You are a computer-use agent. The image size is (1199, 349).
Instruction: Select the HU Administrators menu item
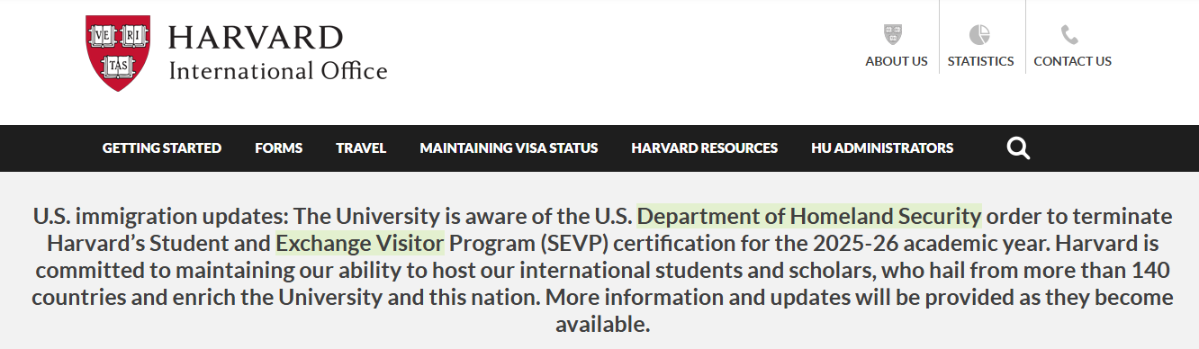tap(882, 148)
